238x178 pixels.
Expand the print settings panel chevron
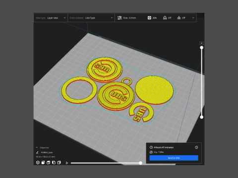(x=193, y=18)
